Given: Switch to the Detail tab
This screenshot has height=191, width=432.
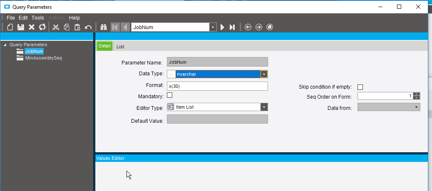Looking at the screenshot, I should point(104,46).
